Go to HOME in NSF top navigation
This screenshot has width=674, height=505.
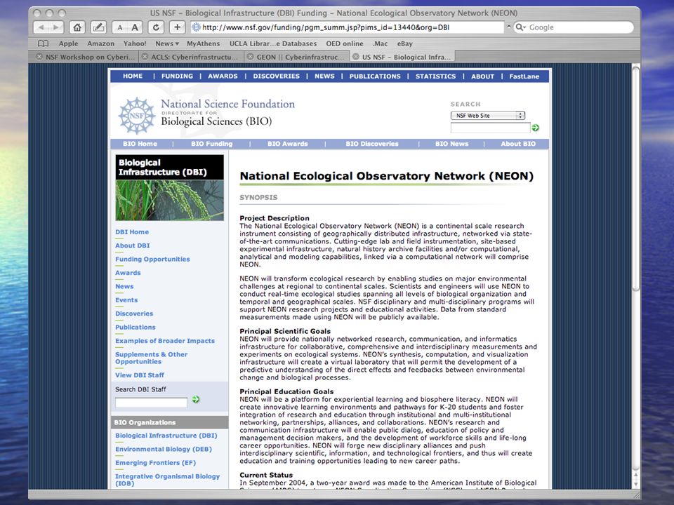133,76
